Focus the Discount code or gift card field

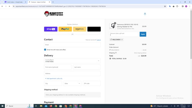(124, 34)
